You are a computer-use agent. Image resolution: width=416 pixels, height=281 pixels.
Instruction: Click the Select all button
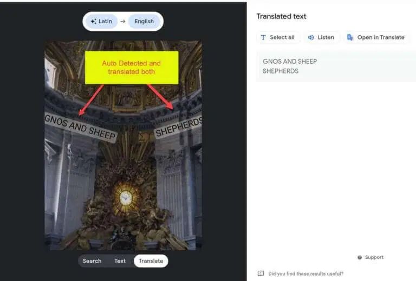tap(278, 38)
